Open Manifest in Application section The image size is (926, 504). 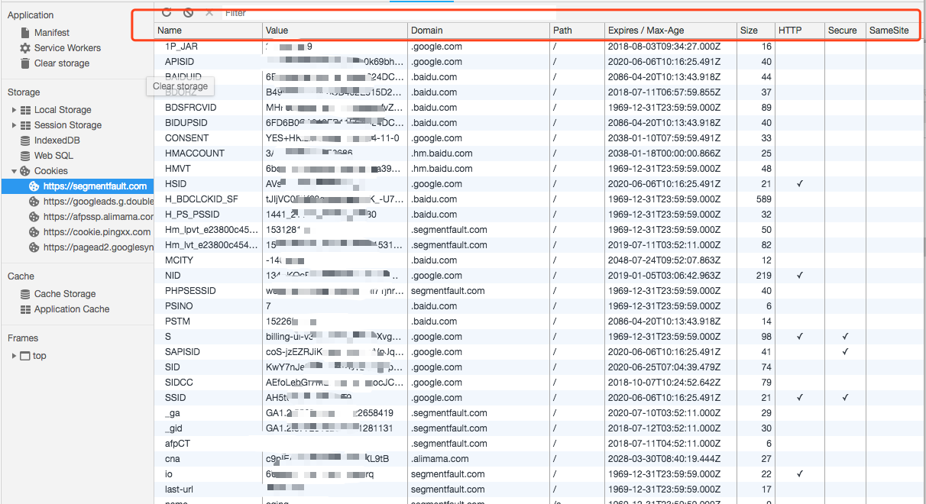52,33
